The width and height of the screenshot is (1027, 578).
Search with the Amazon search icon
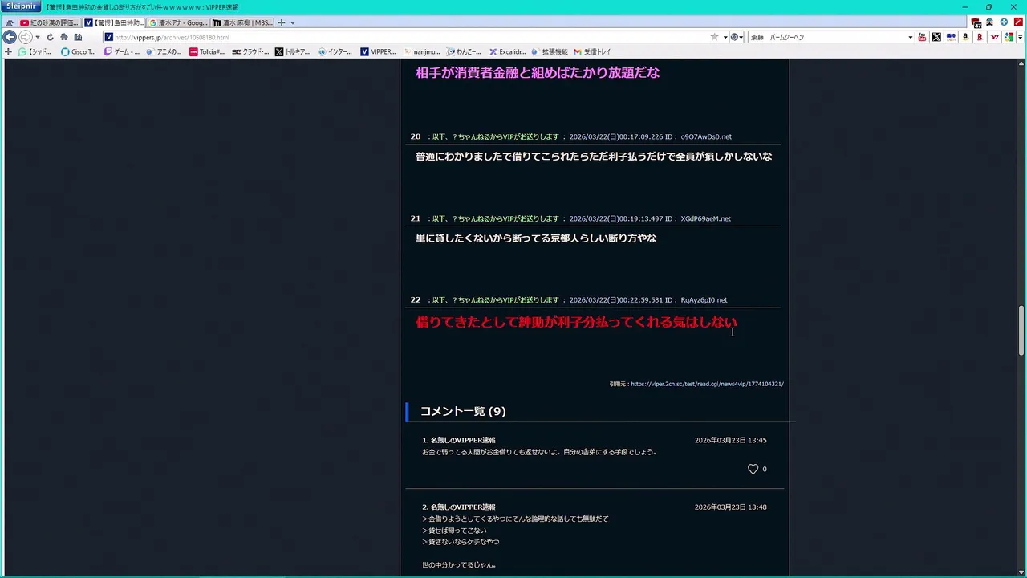[x=965, y=37]
